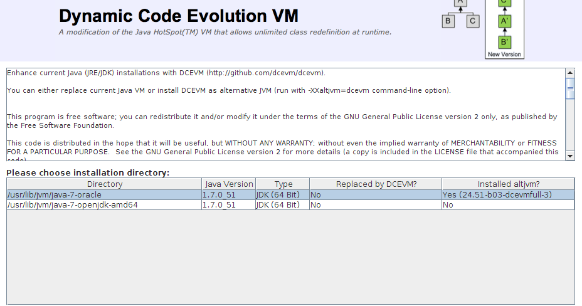Click the 'No' altjvm cell in openjdk row
This screenshot has width=582, height=306.
[508, 205]
